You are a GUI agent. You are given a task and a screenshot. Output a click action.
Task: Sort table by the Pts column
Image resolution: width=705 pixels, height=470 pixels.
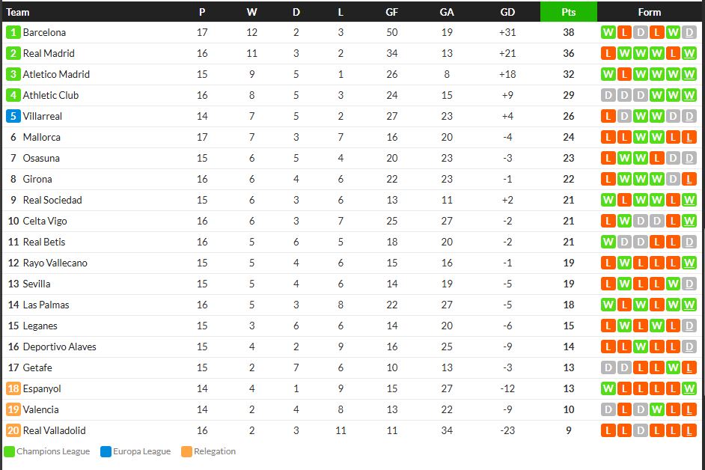[x=569, y=12]
